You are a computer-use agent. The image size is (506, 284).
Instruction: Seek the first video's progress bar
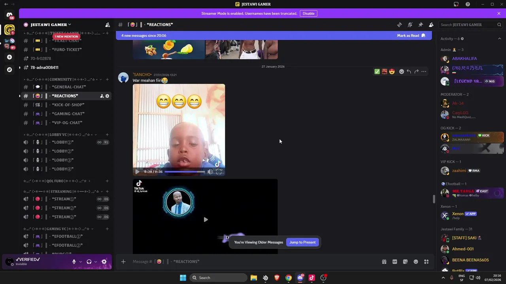click(x=185, y=172)
